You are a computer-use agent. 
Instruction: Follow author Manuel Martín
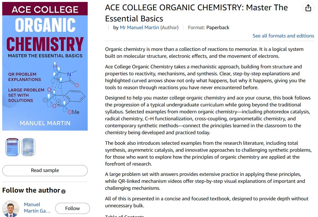[72, 208]
